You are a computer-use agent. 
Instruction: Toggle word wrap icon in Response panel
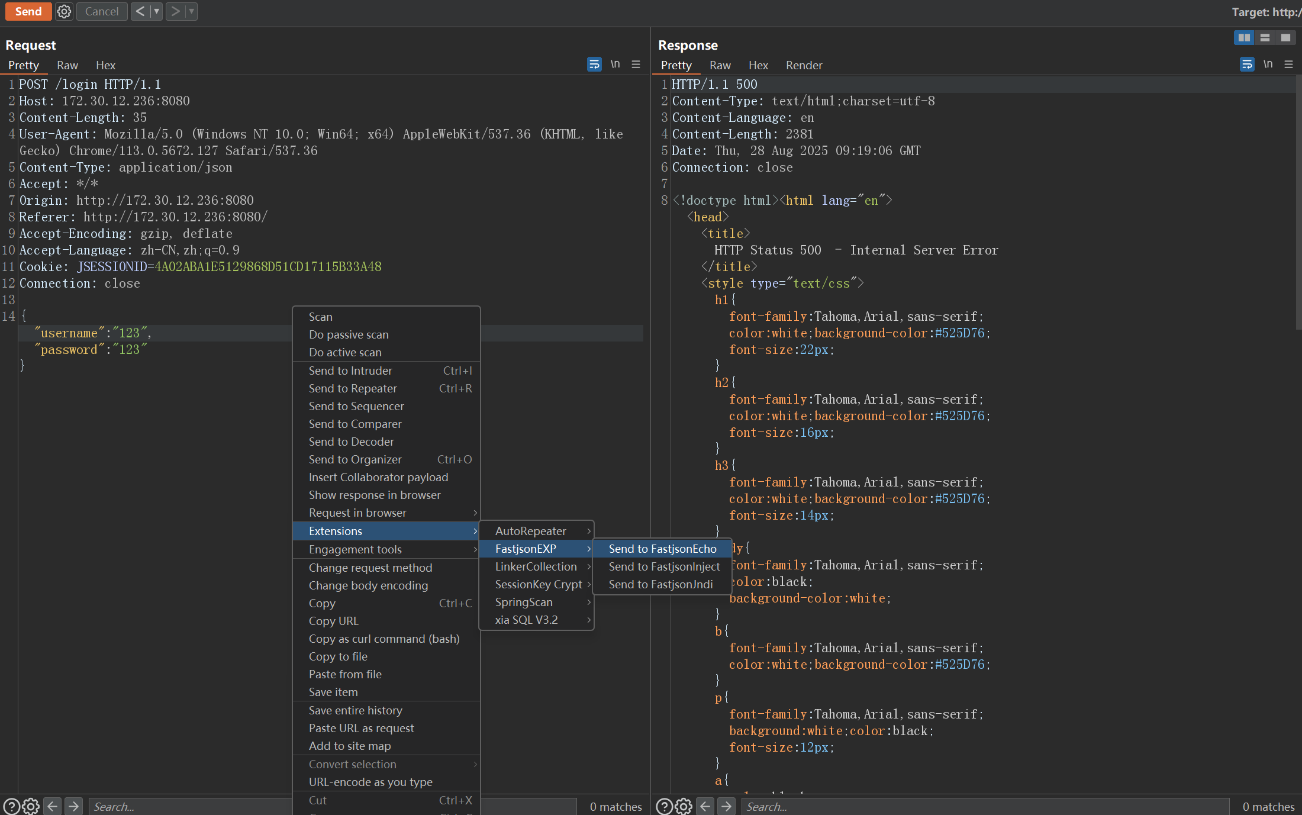click(x=1247, y=65)
